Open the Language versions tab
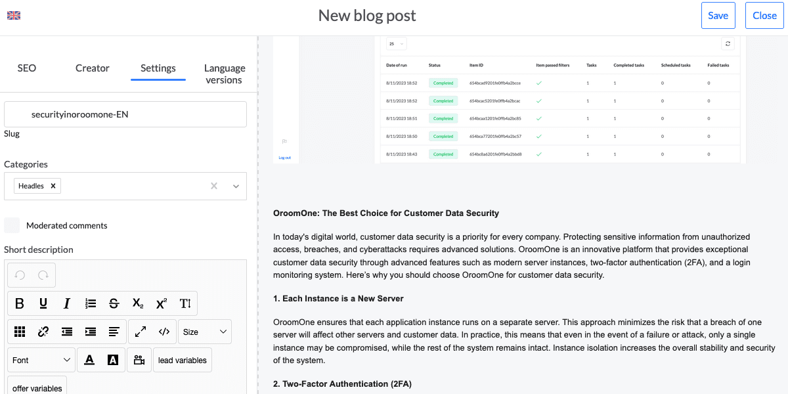The width and height of the screenshot is (788, 394). click(x=225, y=74)
